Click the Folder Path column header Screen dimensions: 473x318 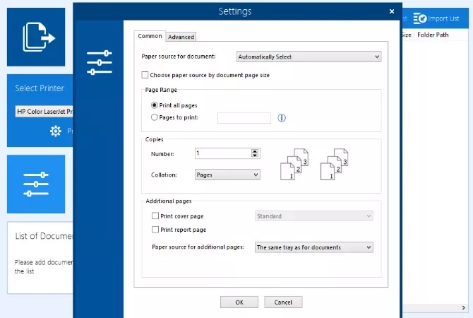(x=433, y=35)
